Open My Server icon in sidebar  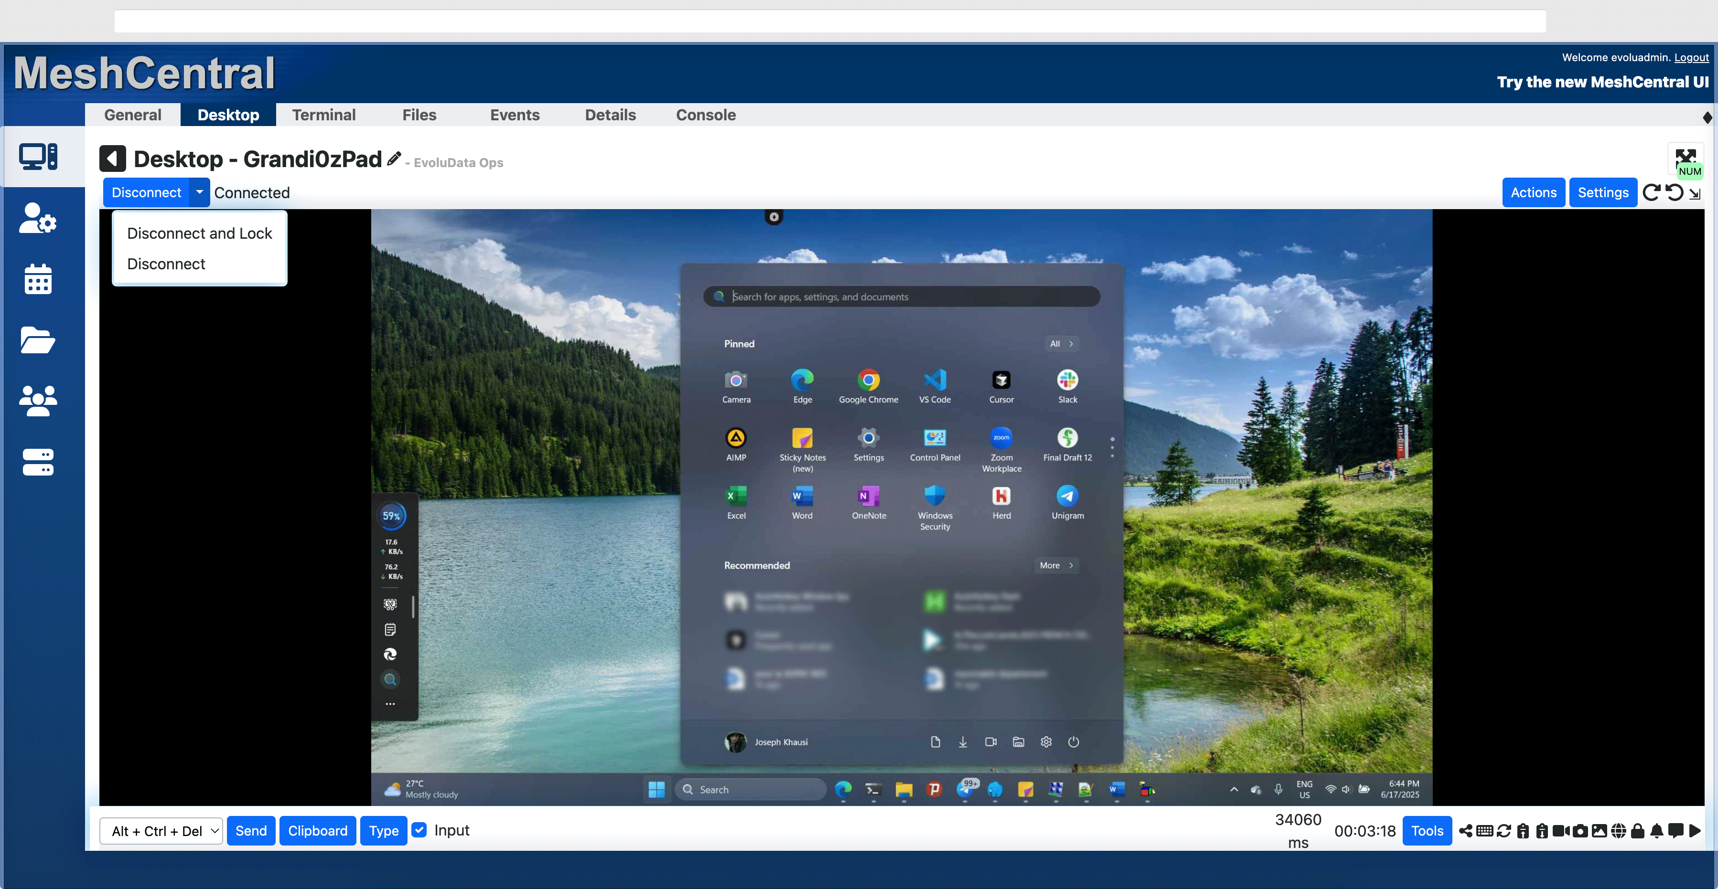38,462
